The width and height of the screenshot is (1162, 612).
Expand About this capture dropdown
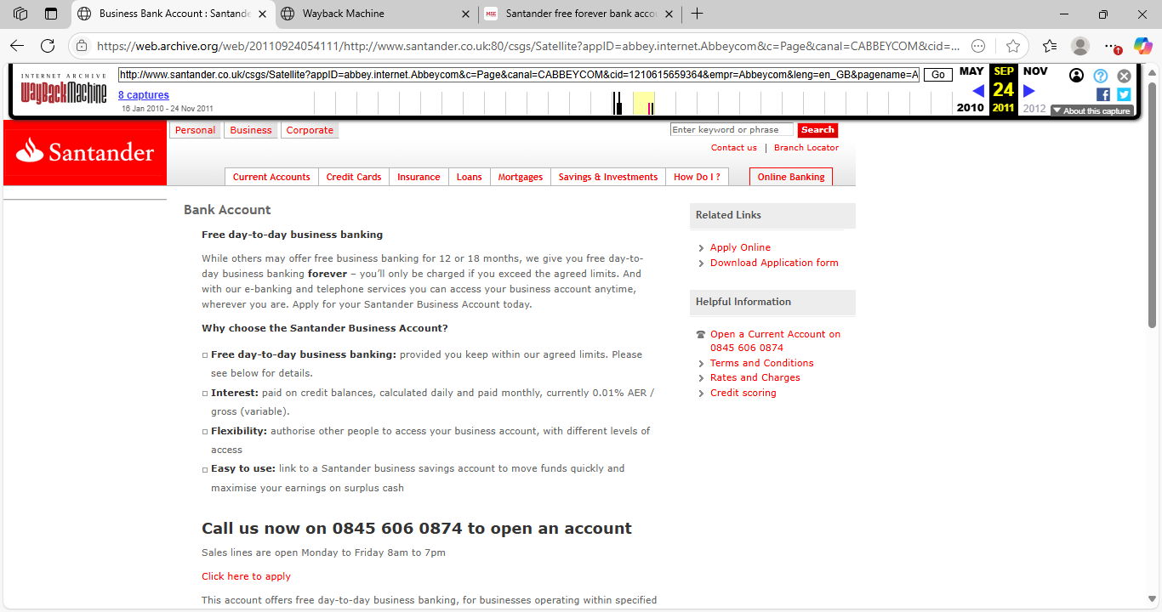click(x=1091, y=110)
